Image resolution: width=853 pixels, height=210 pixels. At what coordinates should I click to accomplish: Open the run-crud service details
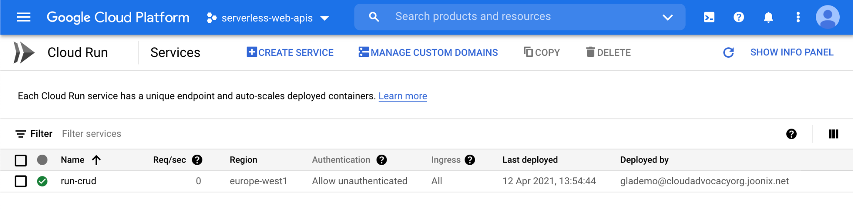78,181
